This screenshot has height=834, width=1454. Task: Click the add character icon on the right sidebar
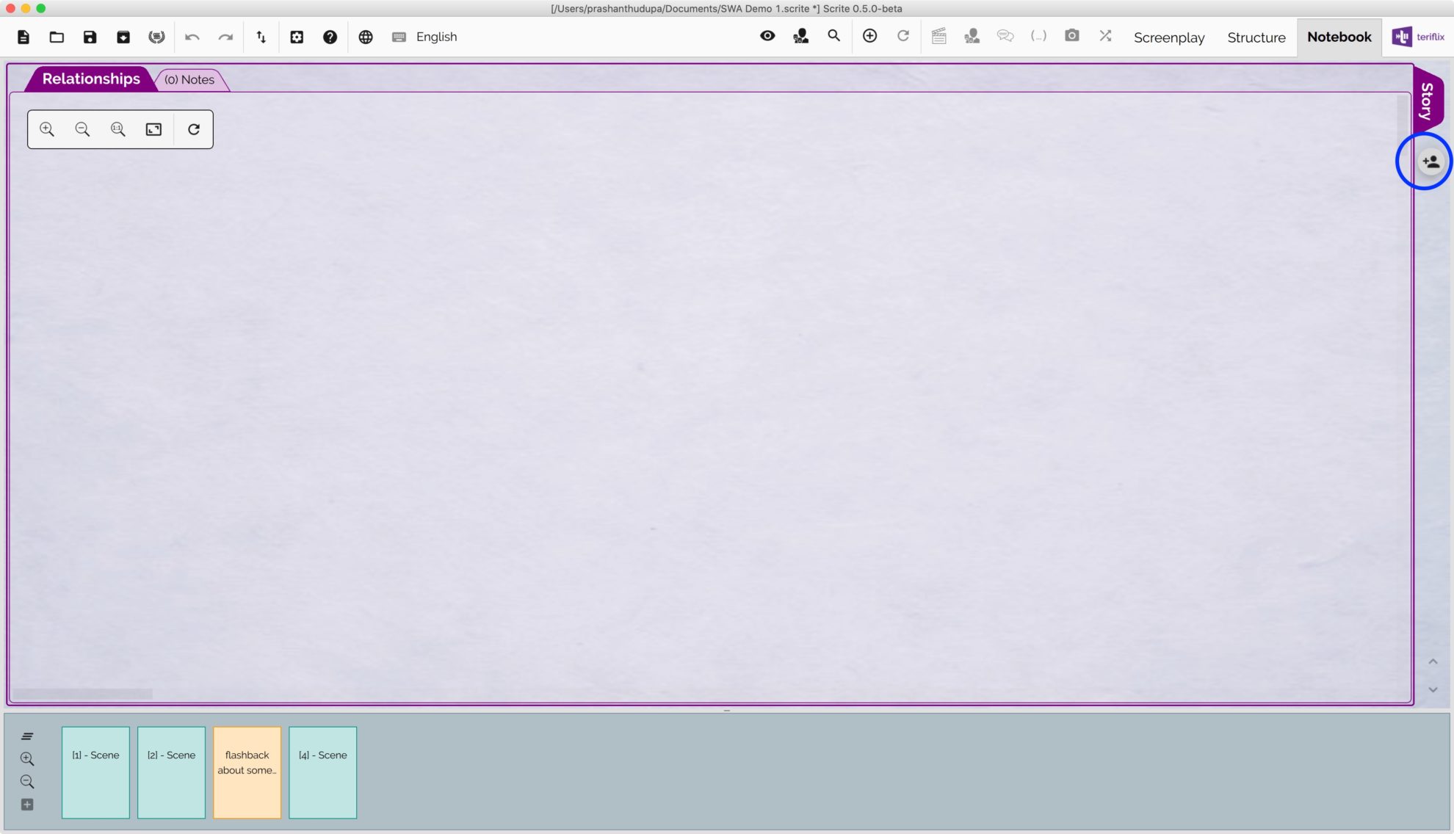(x=1430, y=162)
